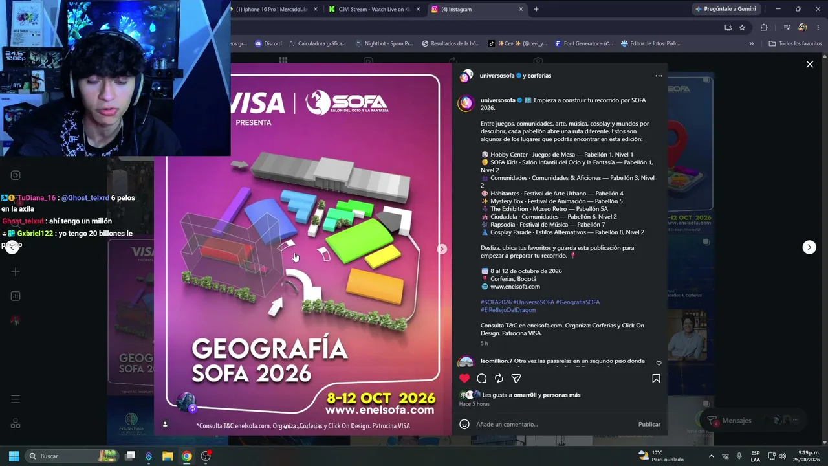Open leomillion.7 commenter profile
This screenshot has width=828, height=466.
point(496,361)
